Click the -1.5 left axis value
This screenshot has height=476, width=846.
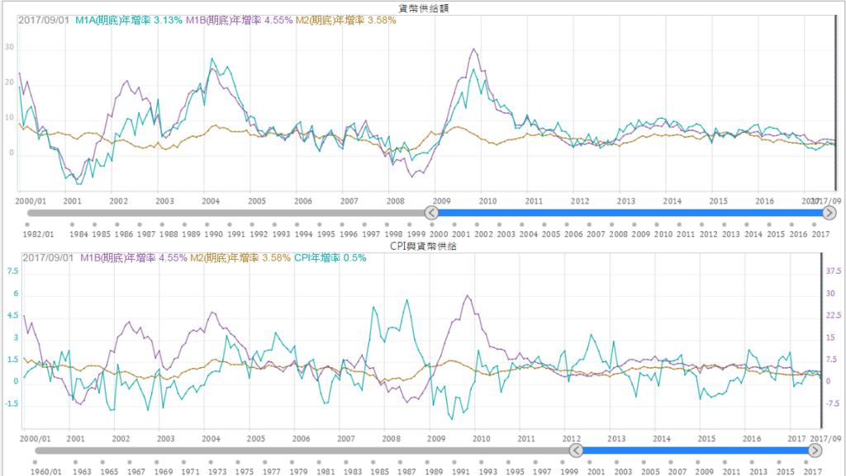click(x=12, y=403)
